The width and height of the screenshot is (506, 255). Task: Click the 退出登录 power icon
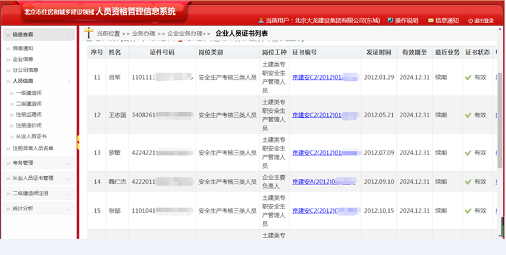pyautogui.click(x=471, y=21)
